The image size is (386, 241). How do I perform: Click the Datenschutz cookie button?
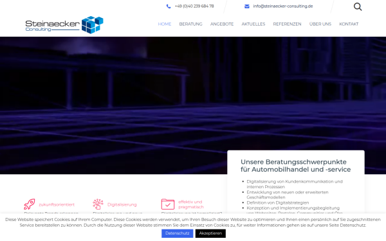click(x=178, y=233)
